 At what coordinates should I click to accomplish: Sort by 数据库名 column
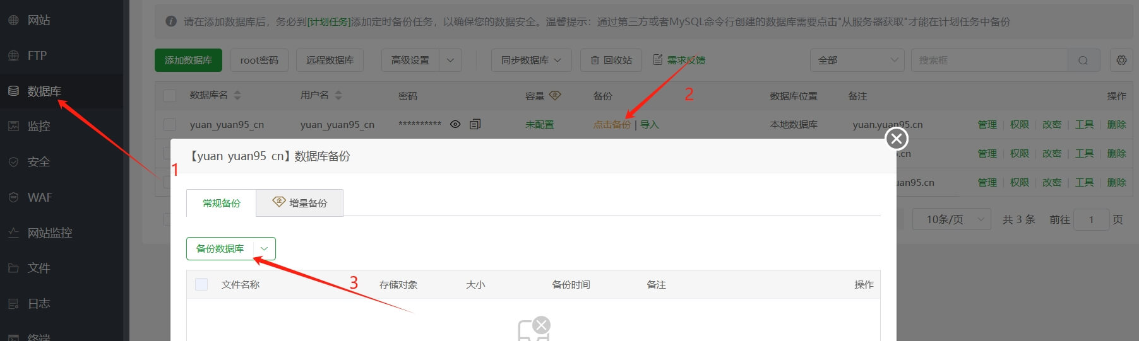click(x=237, y=95)
